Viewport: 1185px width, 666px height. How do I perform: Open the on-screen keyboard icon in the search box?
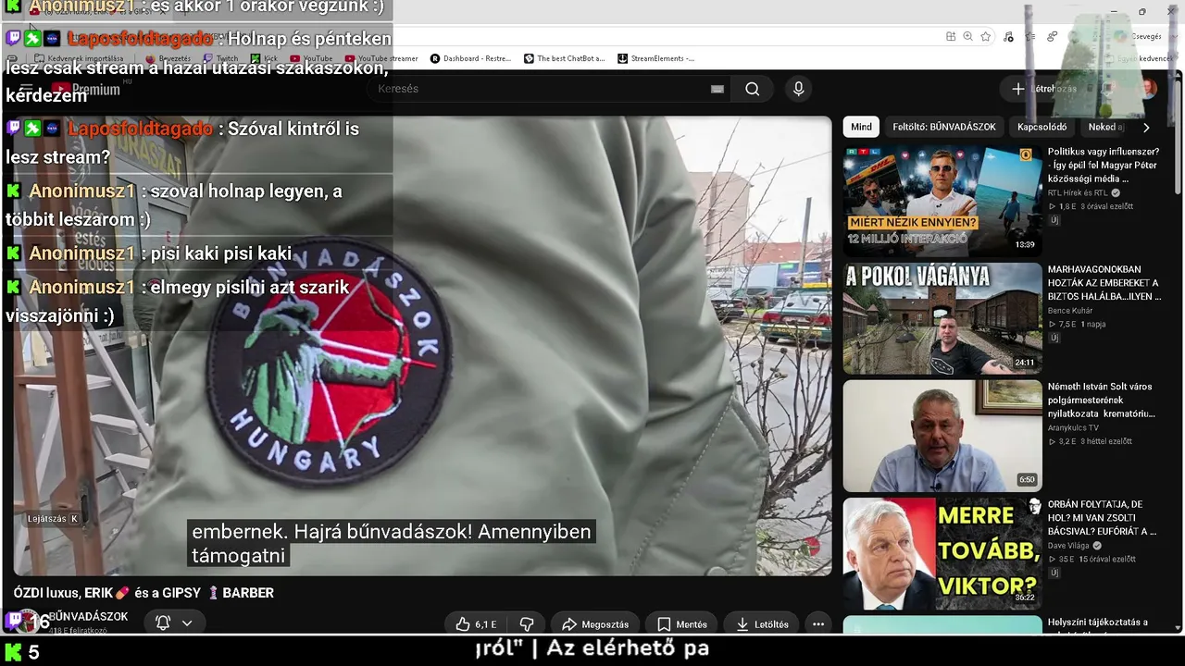(x=717, y=89)
